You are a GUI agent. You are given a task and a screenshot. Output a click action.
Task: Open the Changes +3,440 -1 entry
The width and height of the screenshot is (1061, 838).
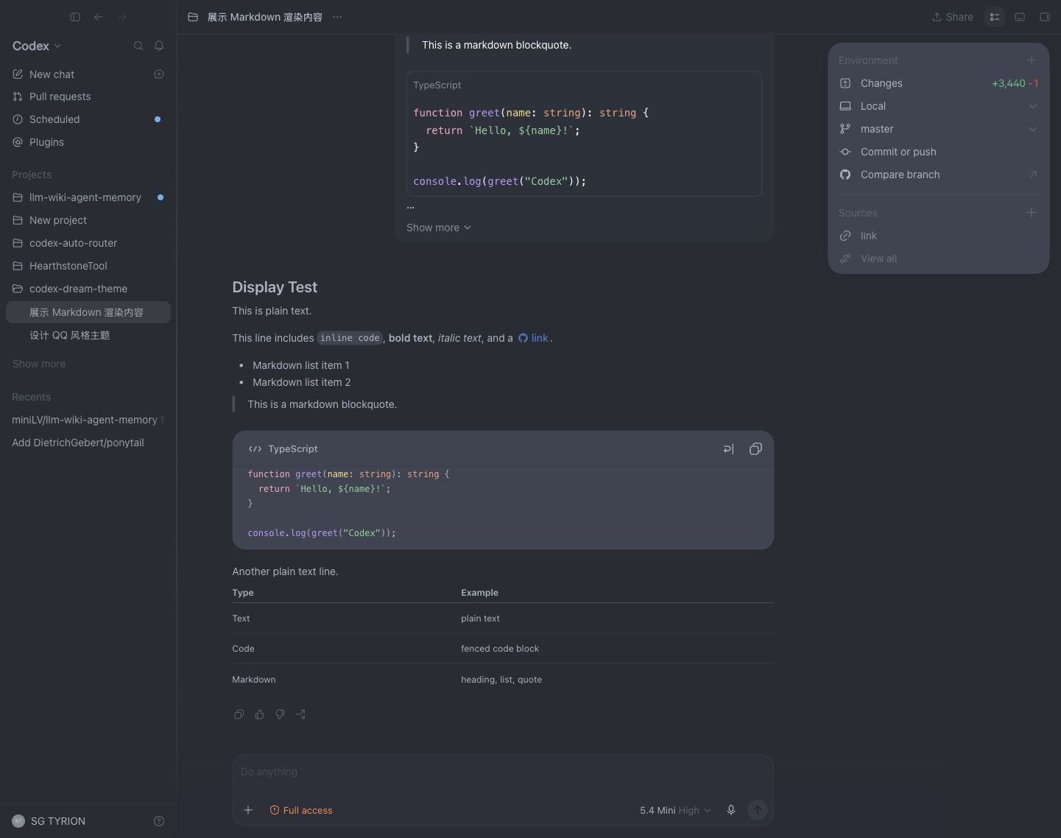(x=939, y=83)
